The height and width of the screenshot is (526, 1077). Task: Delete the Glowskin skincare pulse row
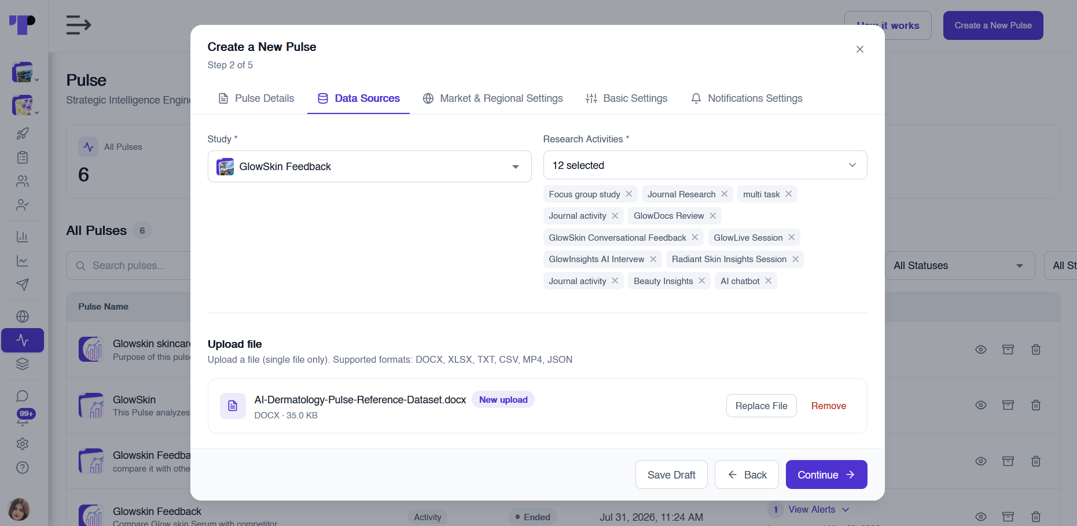click(x=1036, y=350)
